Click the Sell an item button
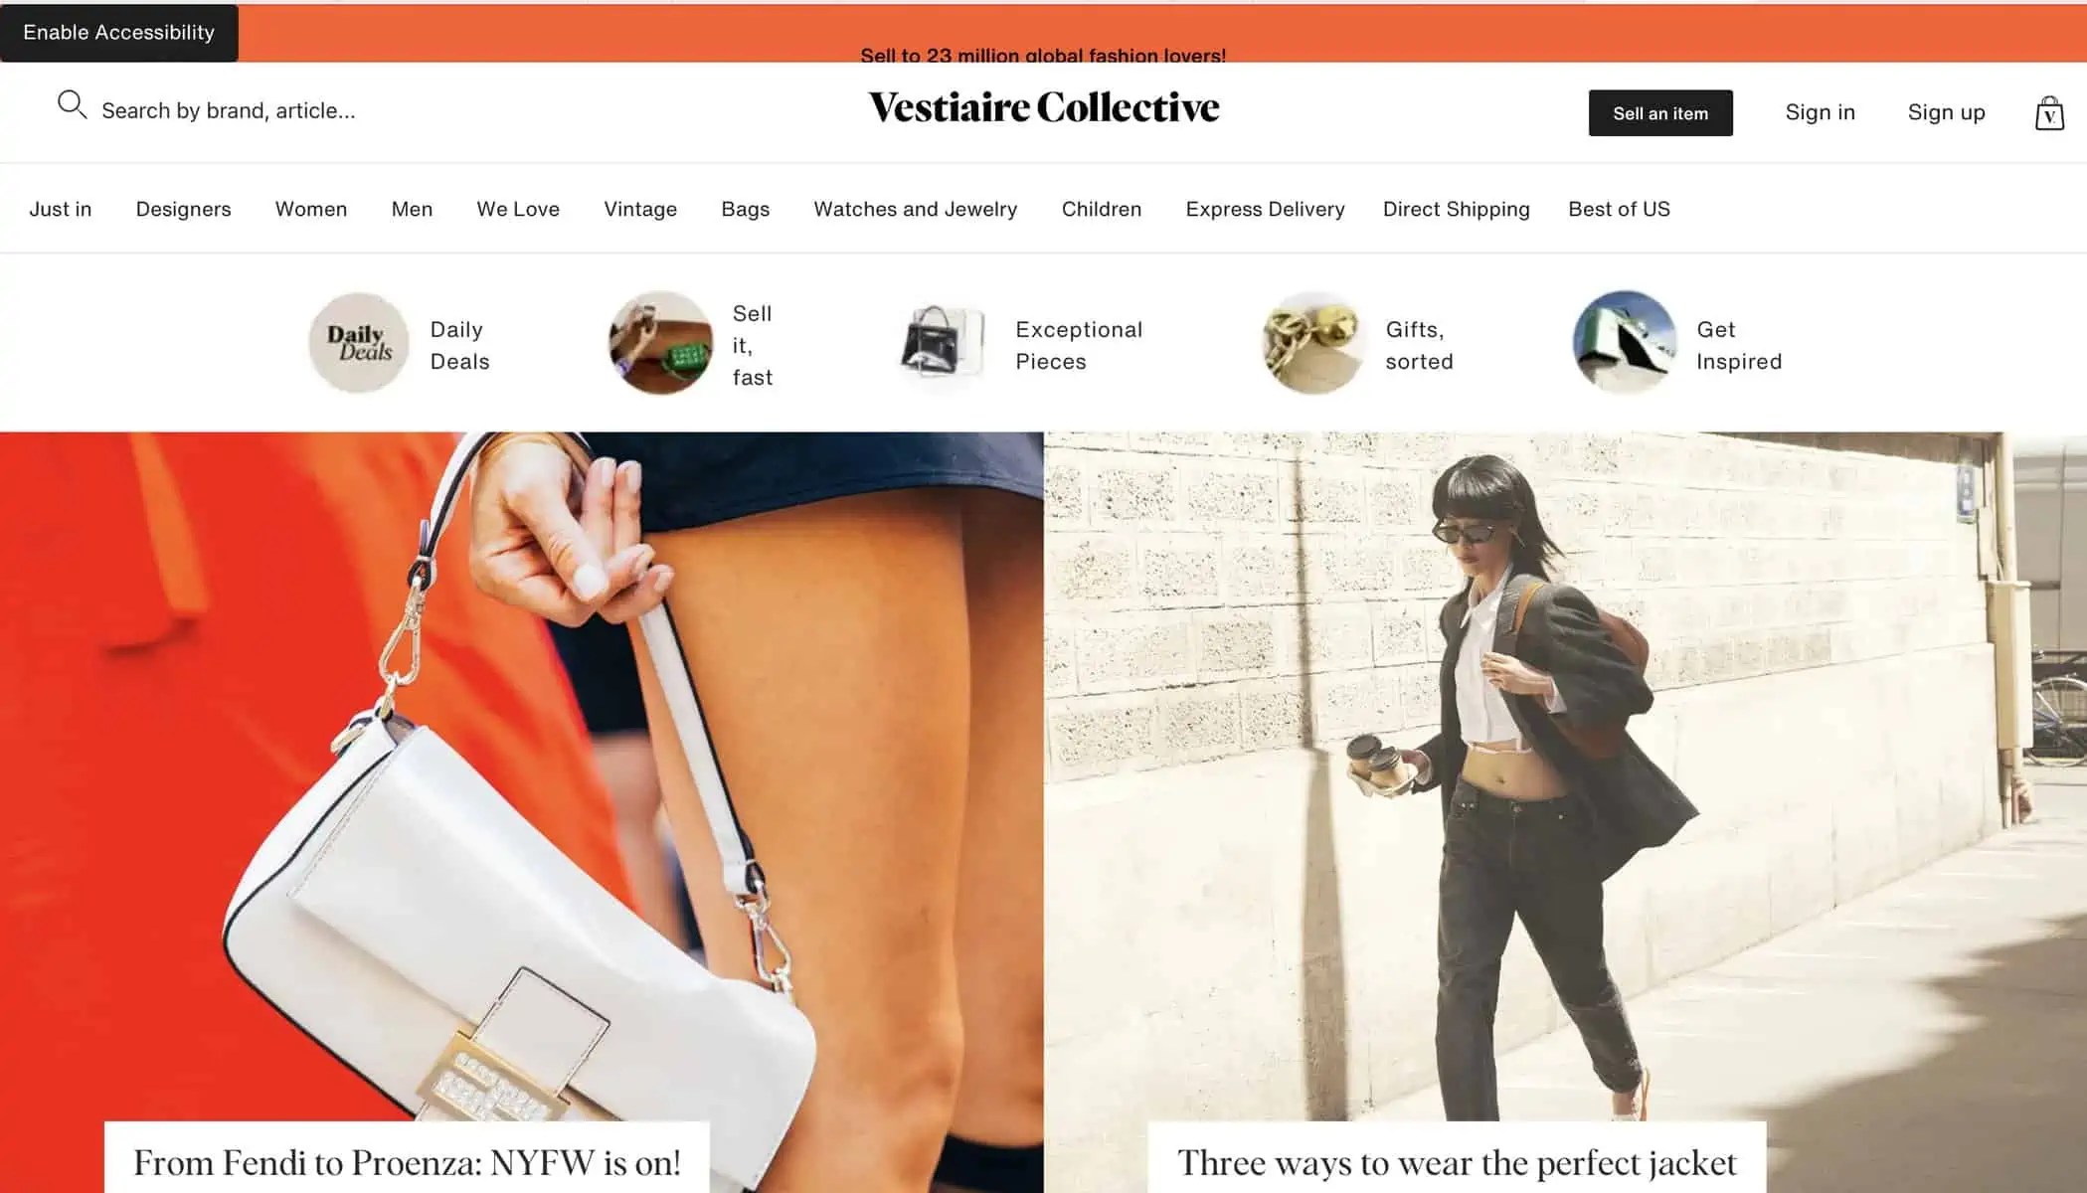This screenshot has width=2087, height=1193. (1660, 113)
